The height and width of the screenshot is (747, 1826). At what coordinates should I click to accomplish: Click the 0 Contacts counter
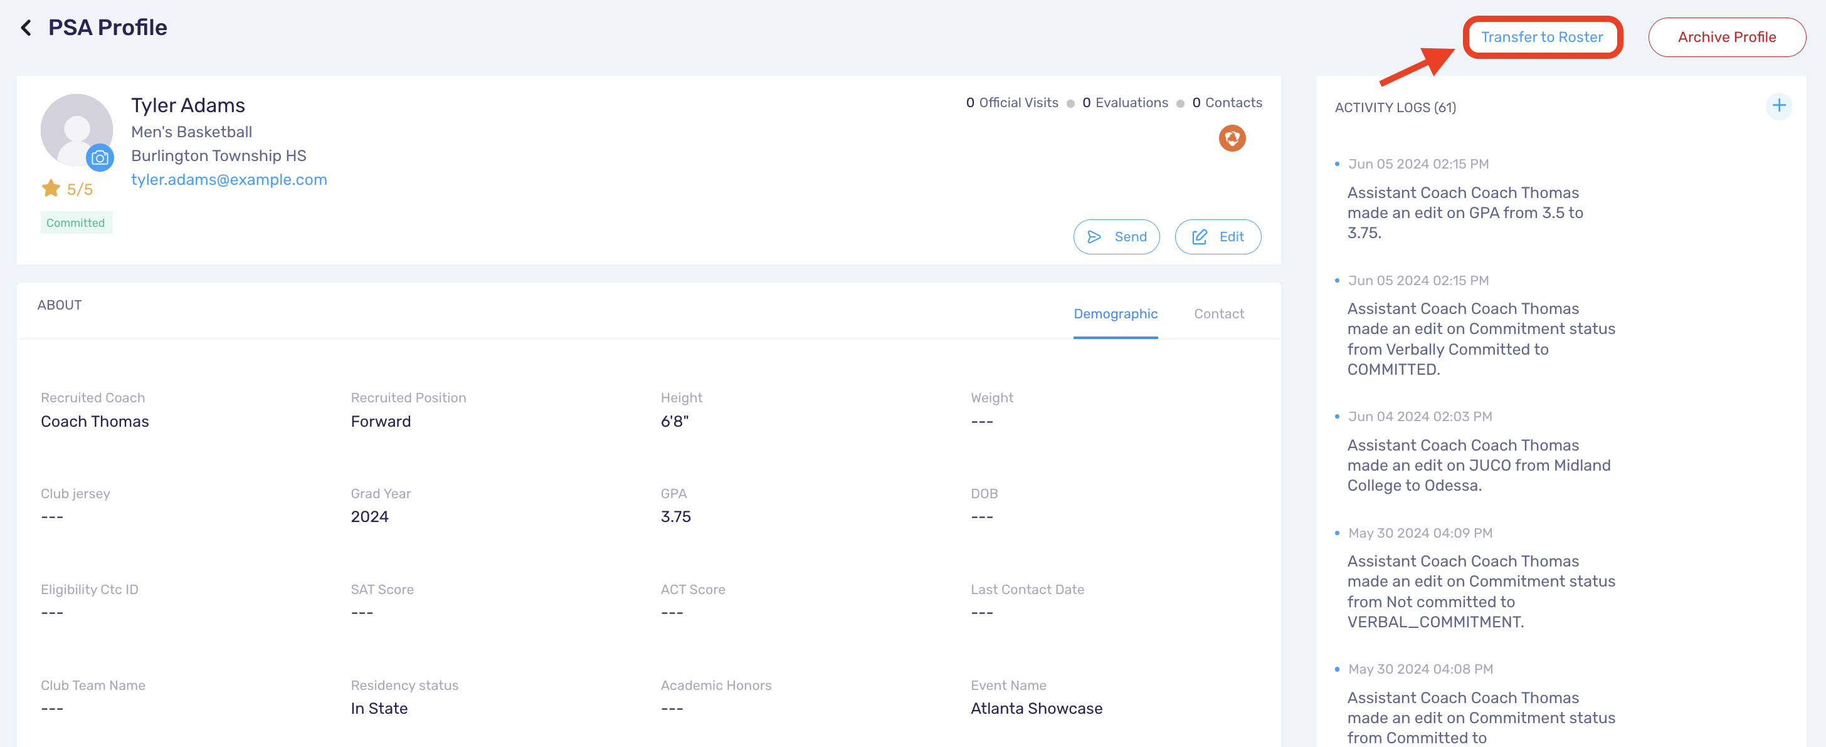click(1227, 103)
